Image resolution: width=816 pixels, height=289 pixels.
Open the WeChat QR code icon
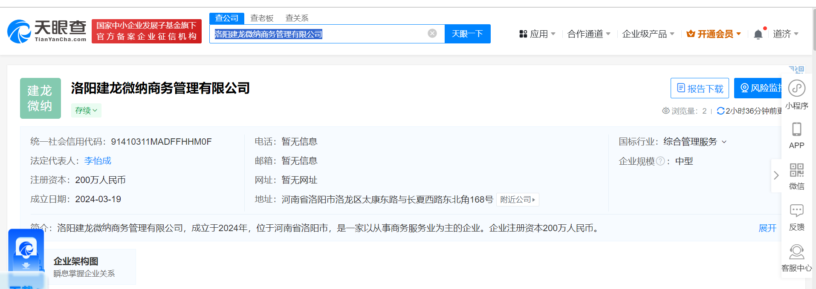click(796, 170)
